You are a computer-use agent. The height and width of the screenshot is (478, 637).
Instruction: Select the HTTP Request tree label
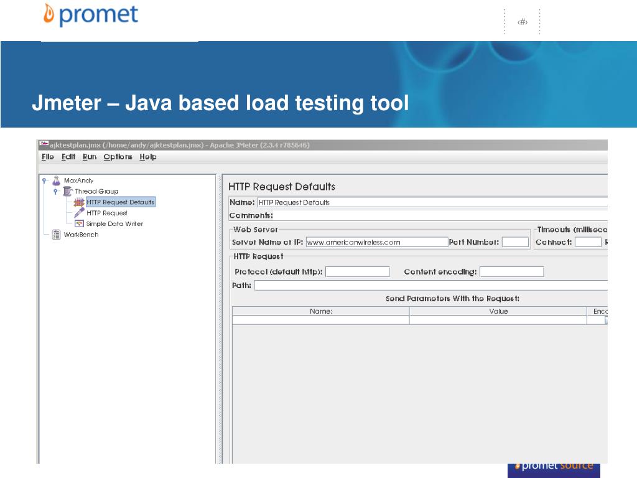pos(107,213)
